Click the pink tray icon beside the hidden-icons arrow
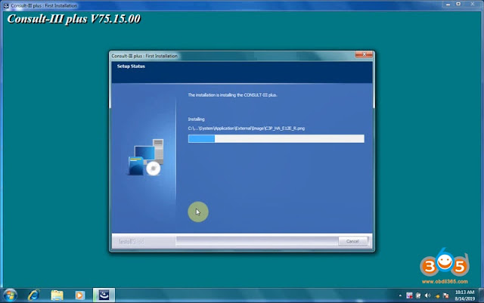The image size is (484, 303). [409, 295]
